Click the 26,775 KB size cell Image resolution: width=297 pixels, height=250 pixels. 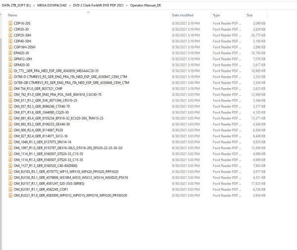coord(258,35)
